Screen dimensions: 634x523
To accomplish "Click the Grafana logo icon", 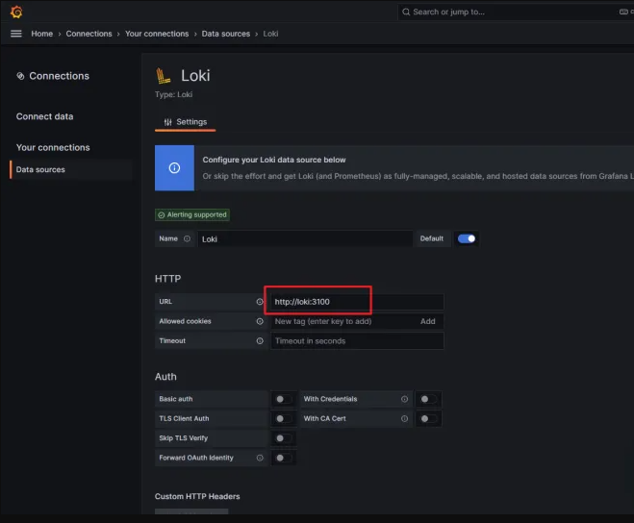I will click(x=16, y=12).
